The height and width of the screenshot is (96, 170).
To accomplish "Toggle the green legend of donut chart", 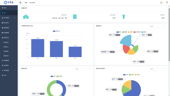I will click(59, 76).
